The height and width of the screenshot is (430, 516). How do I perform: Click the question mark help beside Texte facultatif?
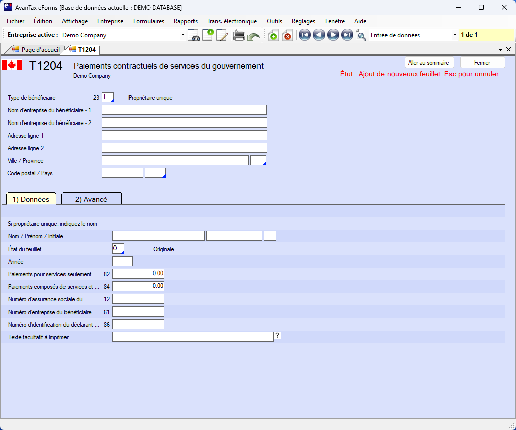tap(277, 335)
